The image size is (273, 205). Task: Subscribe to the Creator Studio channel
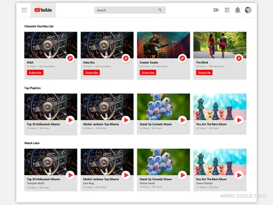coord(148,72)
